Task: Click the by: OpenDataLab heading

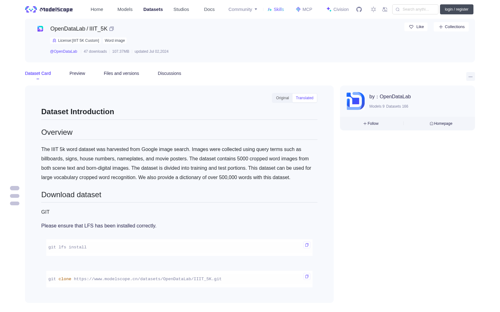Action: 390,97
